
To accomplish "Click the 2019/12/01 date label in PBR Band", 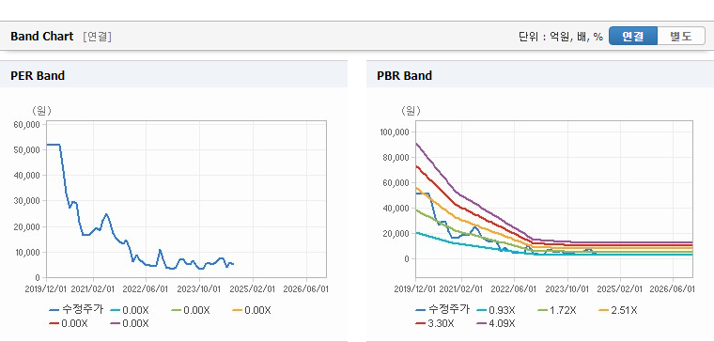I will [415, 288].
